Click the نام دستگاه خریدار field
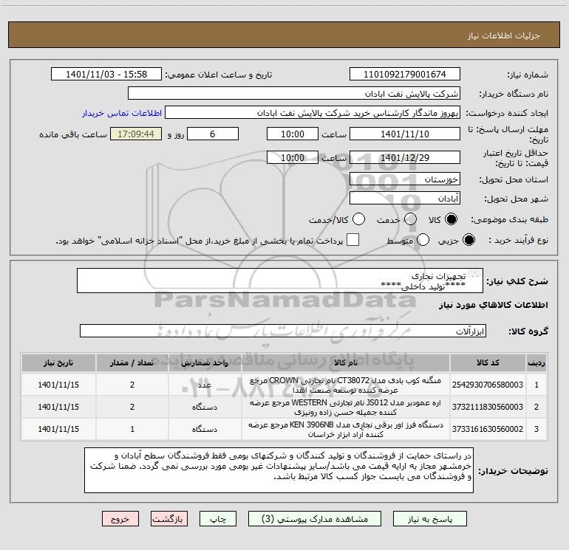Viewport: 569px width, 550px height. point(294,94)
